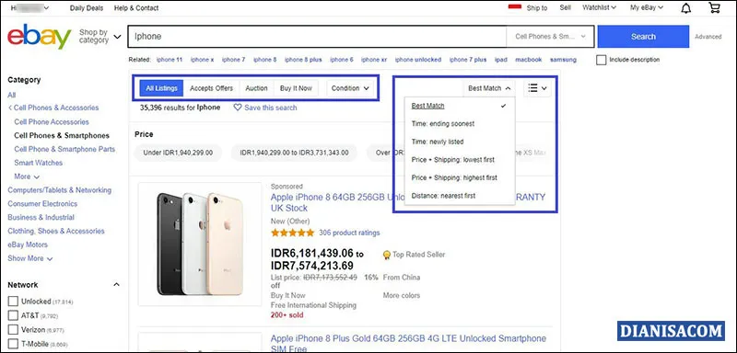This screenshot has height=353, width=737.
Task: Select Smart Watches category
Action: tap(38, 163)
